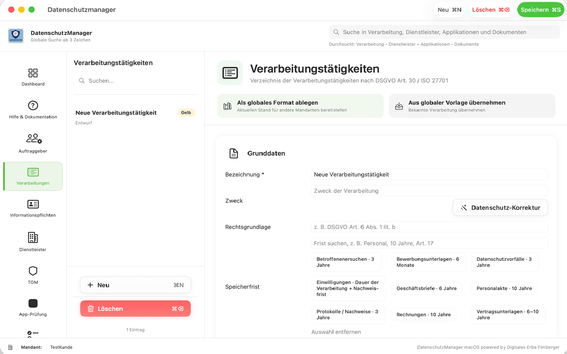Click the Entwurf status text
Screen dimensions: 567x354
pos(84,123)
